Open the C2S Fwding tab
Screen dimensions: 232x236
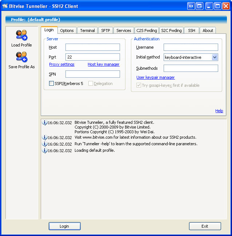(x=147, y=30)
